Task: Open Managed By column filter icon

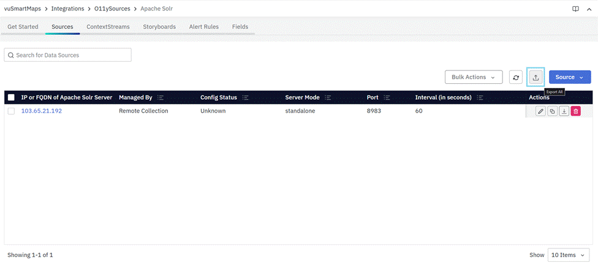Action: pyautogui.click(x=161, y=98)
